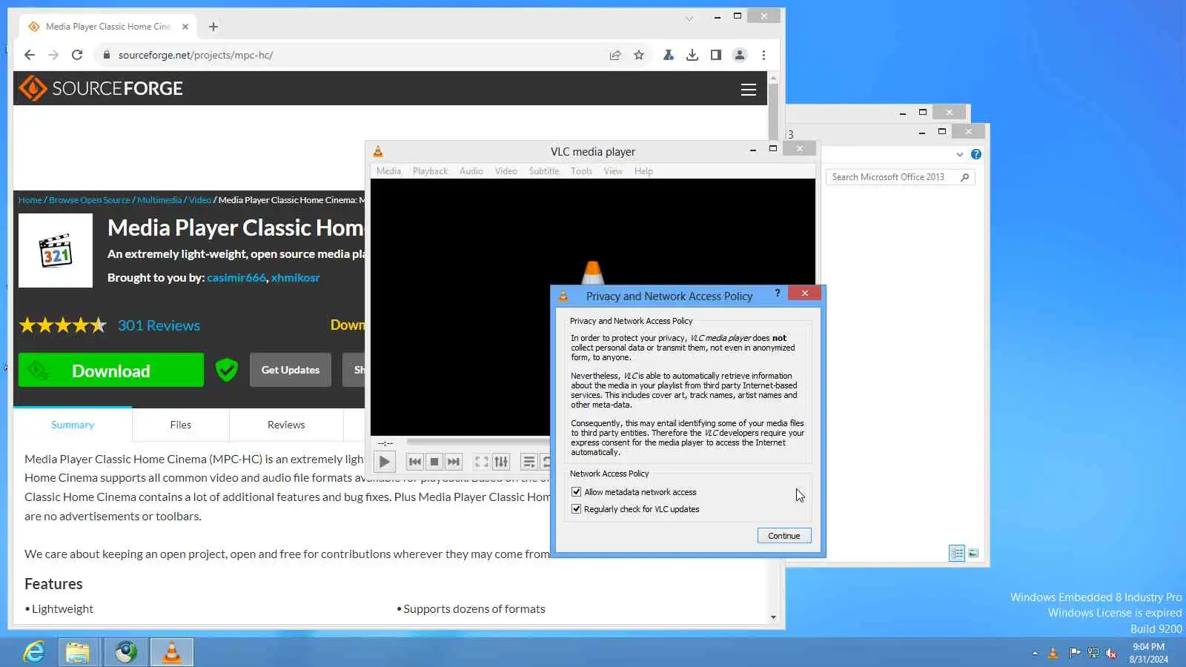
Task: Open the VLC Media menu
Action: coord(388,171)
